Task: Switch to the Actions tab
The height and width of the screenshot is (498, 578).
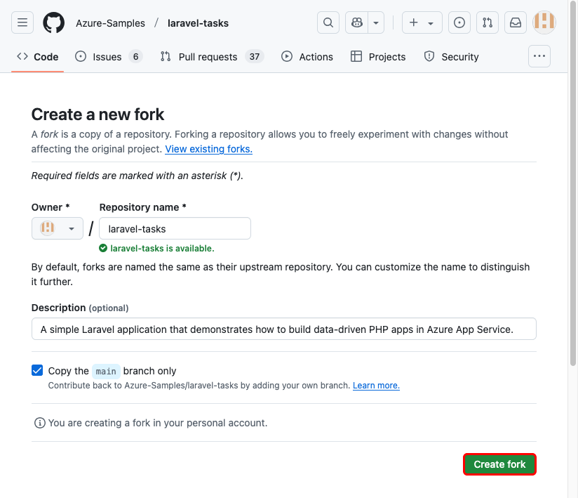Action: point(307,56)
